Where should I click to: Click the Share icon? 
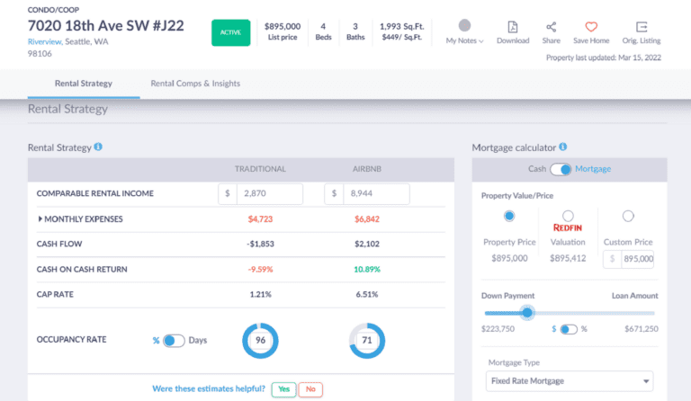[551, 27]
